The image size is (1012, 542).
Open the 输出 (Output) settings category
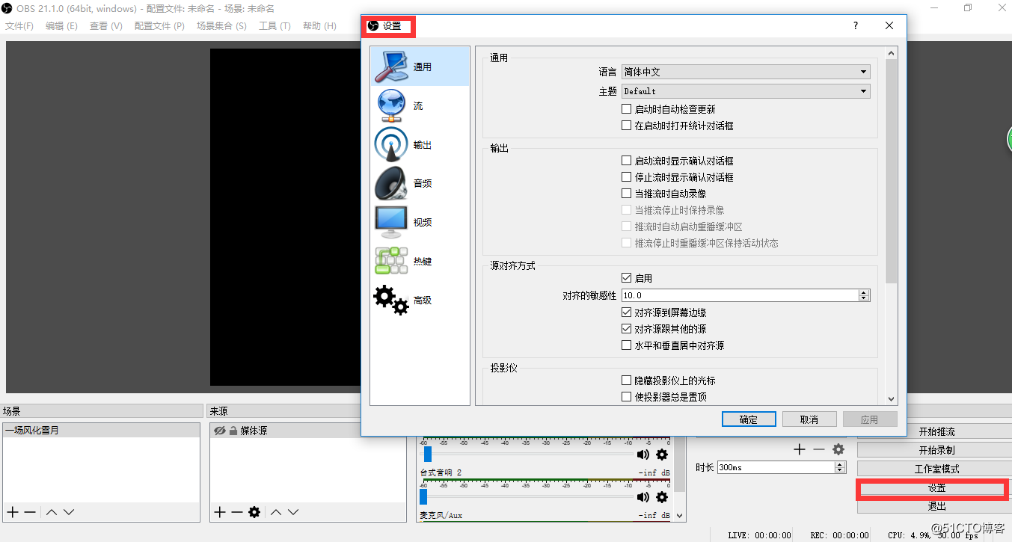[x=420, y=144]
